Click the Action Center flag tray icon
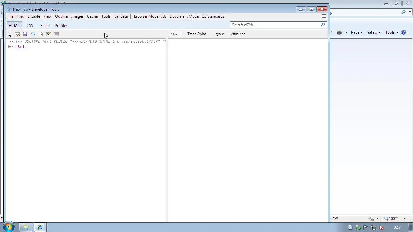 pyautogui.click(x=366, y=228)
